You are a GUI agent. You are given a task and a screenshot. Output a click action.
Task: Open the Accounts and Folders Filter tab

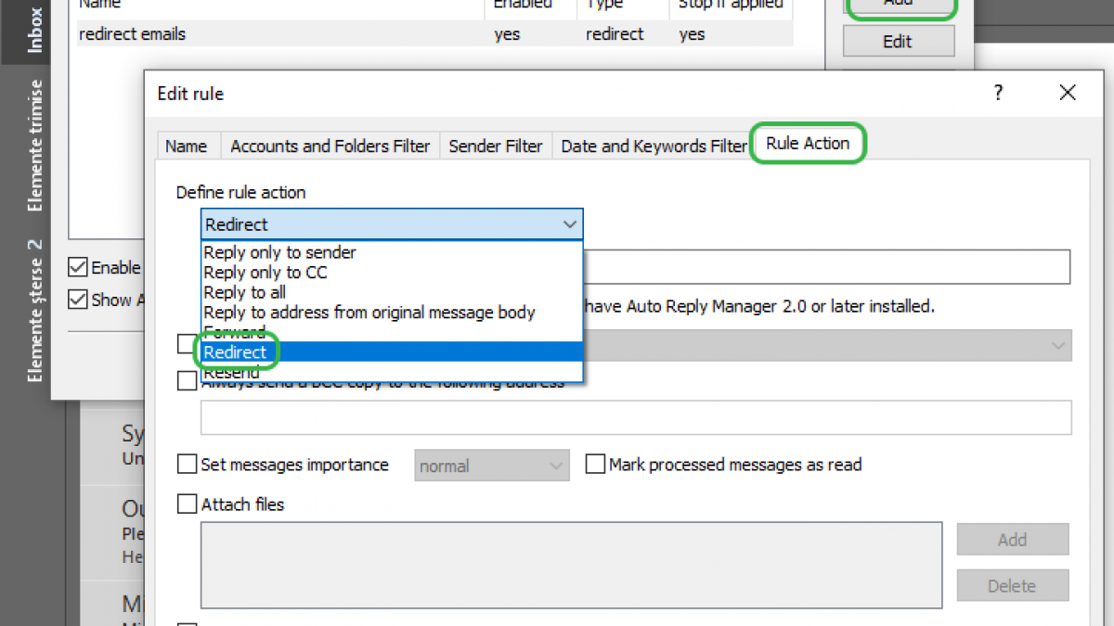tap(330, 147)
